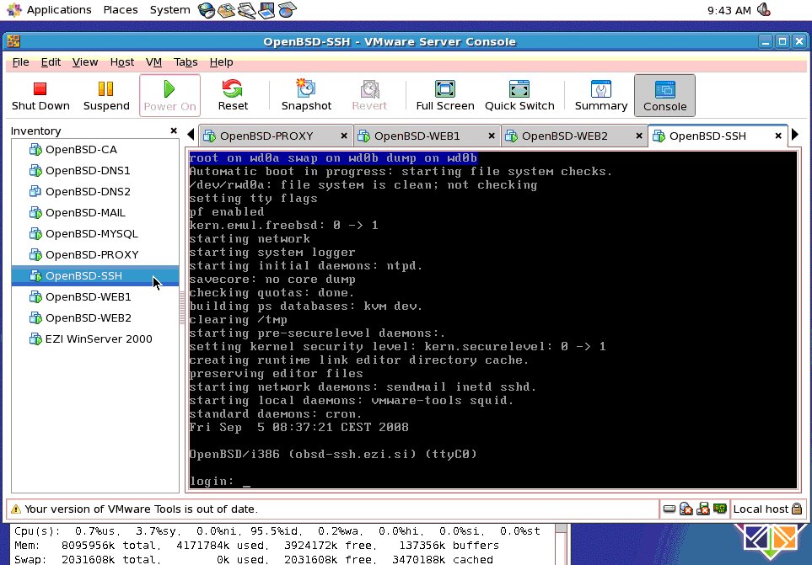Select OpenBSD-DNS2 in the inventory
812x565 pixels.
[x=95, y=191]
